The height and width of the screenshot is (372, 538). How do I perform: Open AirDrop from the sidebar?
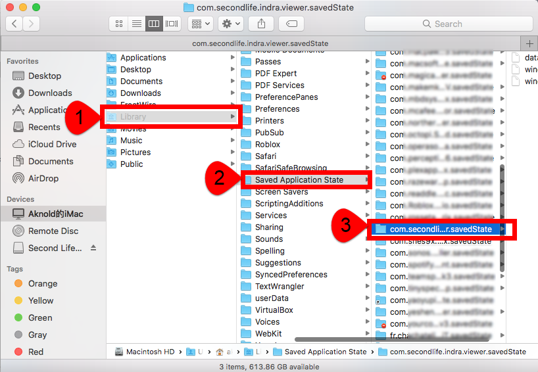43,178
